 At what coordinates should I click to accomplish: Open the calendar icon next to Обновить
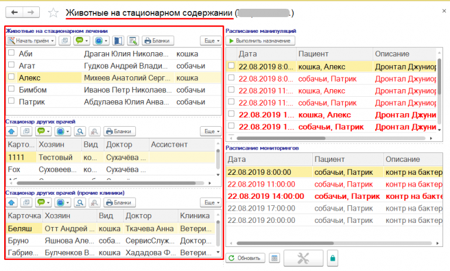click(274, 258)
